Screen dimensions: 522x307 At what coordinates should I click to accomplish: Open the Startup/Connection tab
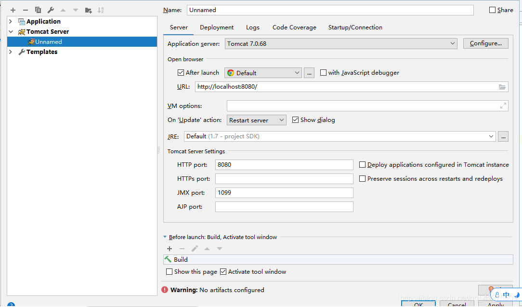click(355, 27)
